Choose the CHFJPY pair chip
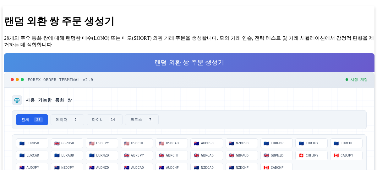The width and height of the screenshot is (377, 170). (x=311, y=156)
